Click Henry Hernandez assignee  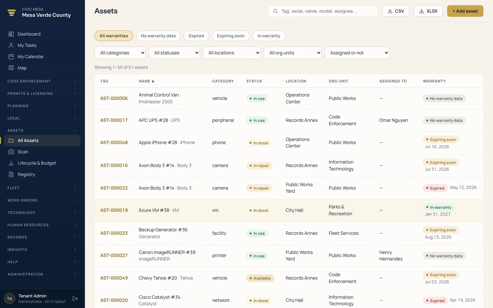click(x=391, y=255)
